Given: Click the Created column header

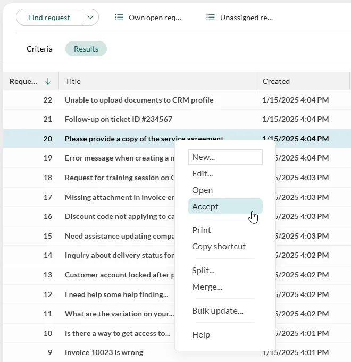Looking at the screenshot, I should point(276,81).
